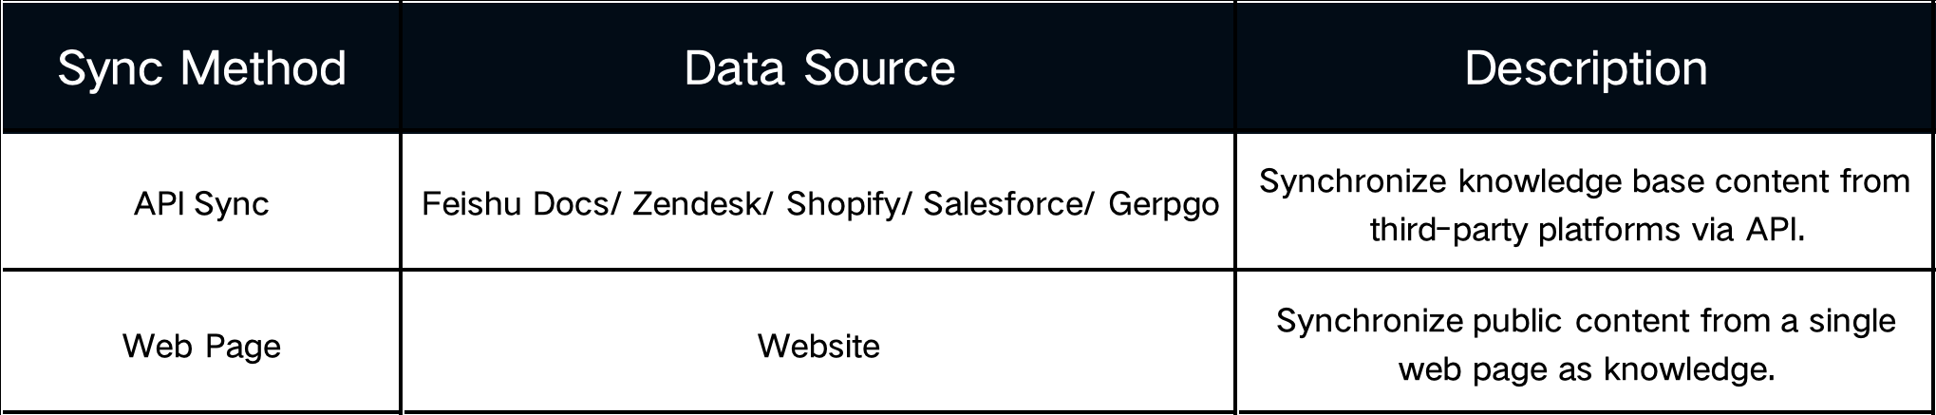
Task: Select the Website data source cell
Action: 818,346
